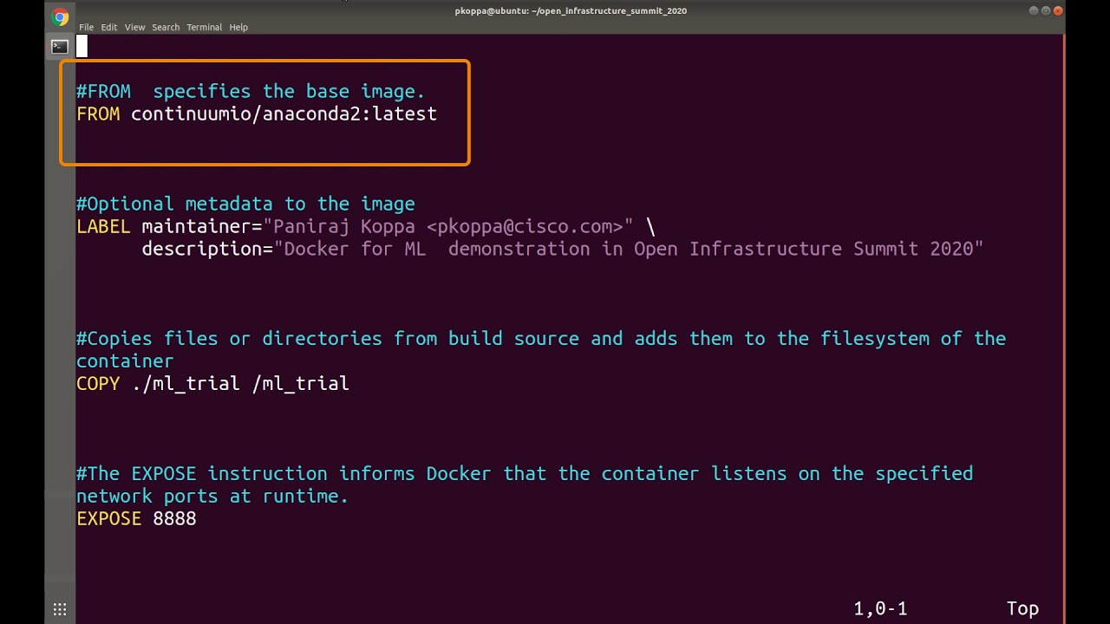The height and width of the screenshot is (624, 1110).
Task: Open the File menu
Action: pos(87,27)
